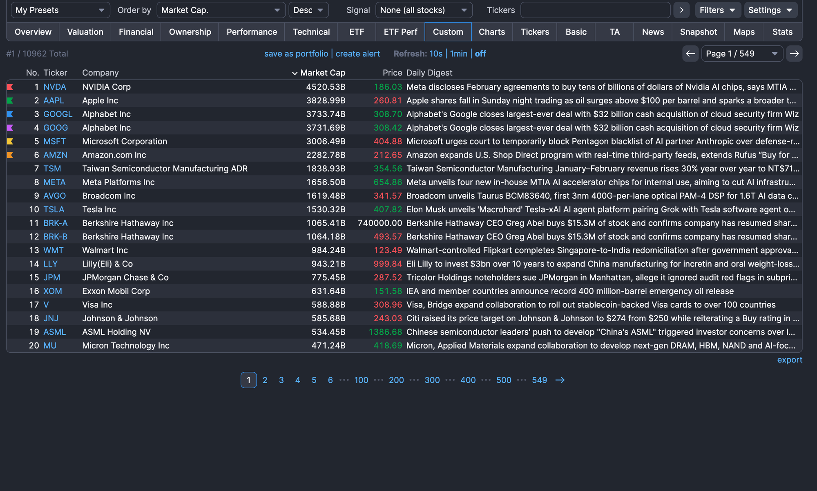Expand the Order by Market Cap. dropdown

coord(221,10)
